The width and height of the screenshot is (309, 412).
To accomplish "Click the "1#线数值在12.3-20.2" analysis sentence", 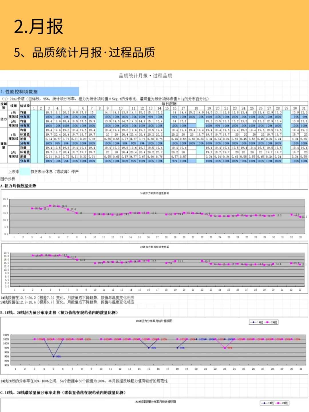I will coord(67,298).
